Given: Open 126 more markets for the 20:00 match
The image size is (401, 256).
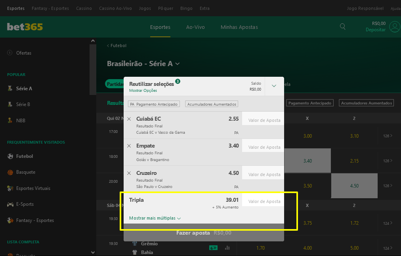Looking at the screenshot, I should pyautogui.click(x=388, y=186).
